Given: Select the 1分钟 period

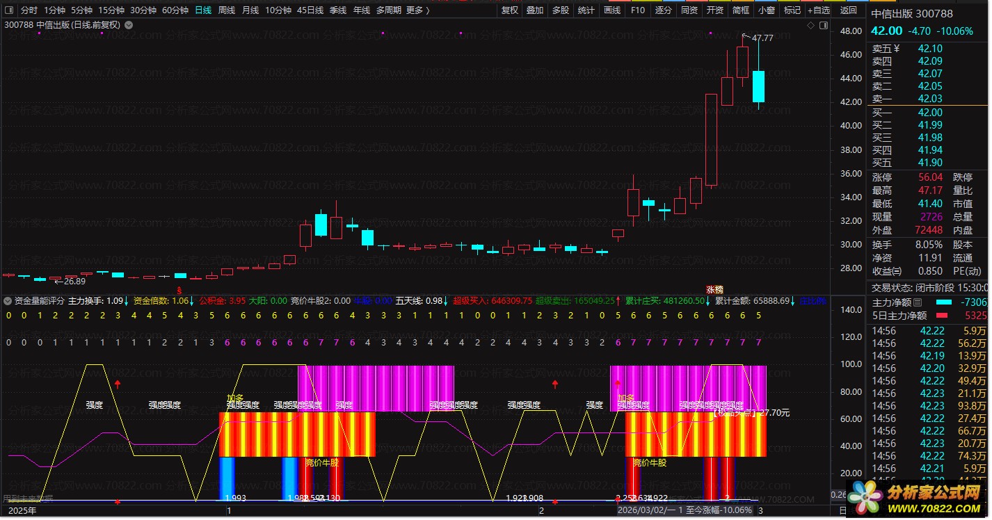Looking at the screenshot, I should (55, 10).
